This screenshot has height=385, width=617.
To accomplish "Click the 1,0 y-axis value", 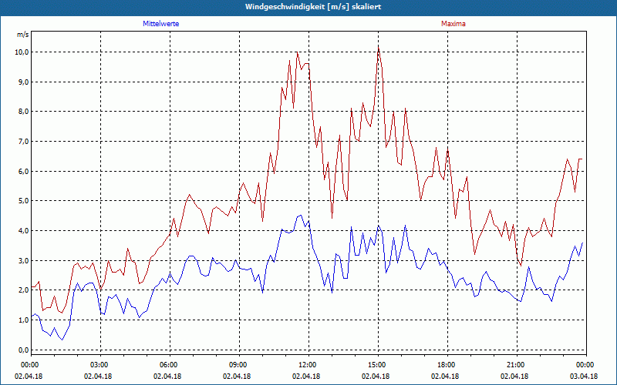I will click(24, 320).
